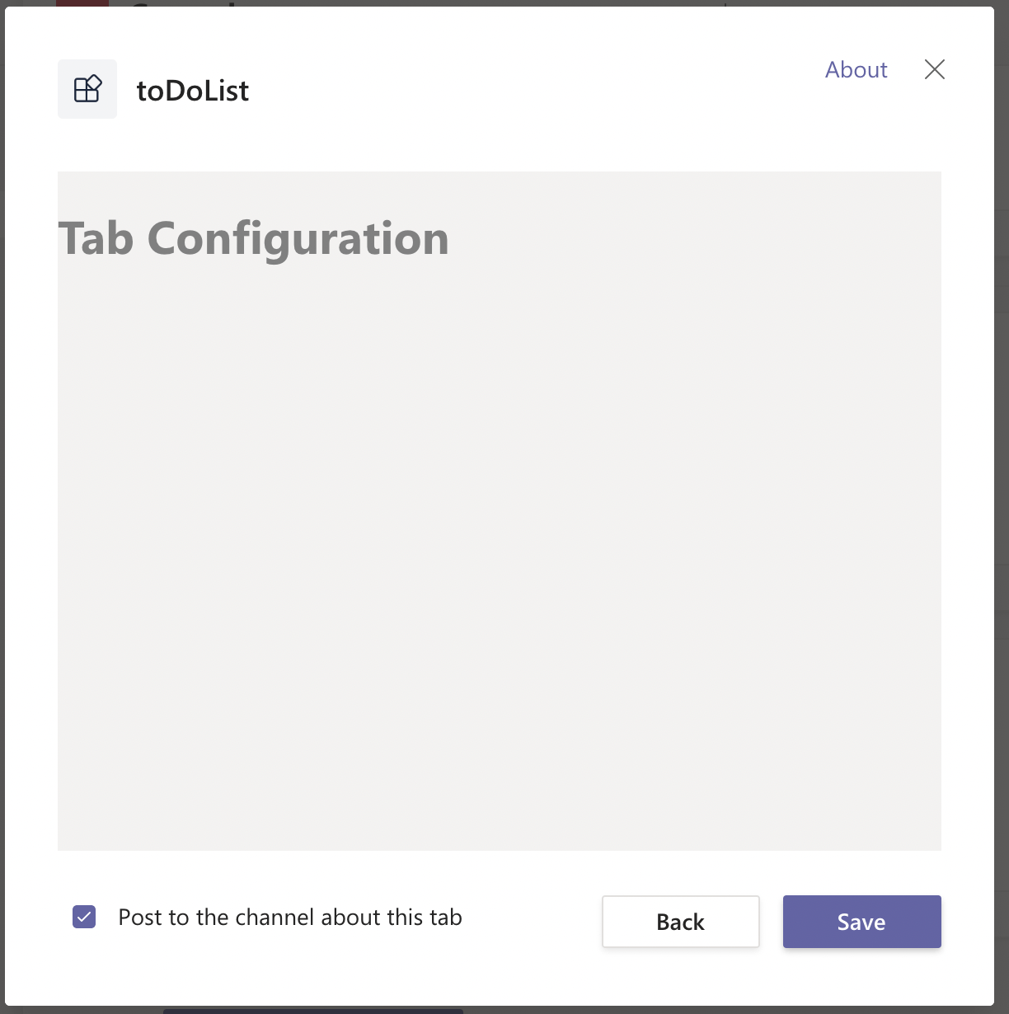
Task: View app details via About
Action: 856,69
